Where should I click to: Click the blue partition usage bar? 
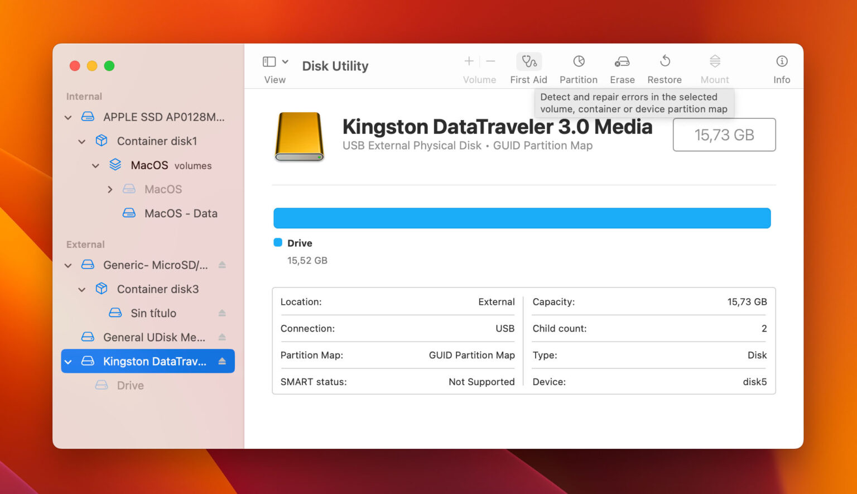[x=522, y=218]
